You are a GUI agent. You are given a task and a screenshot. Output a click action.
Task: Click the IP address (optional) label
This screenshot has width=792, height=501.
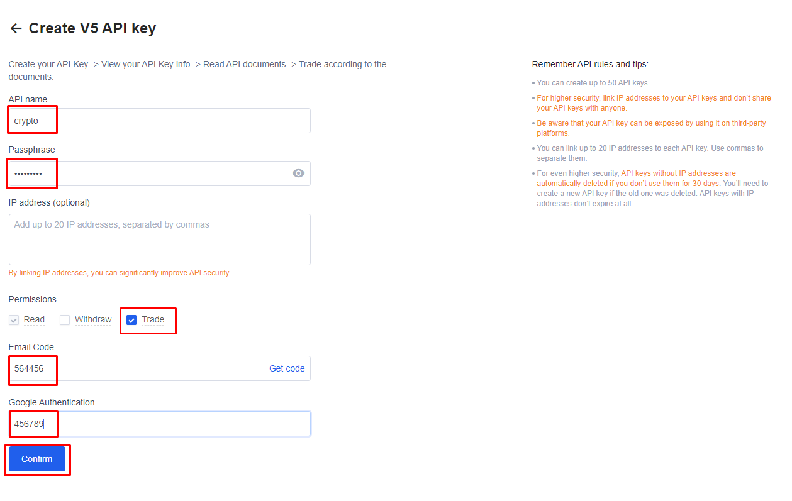(x=49, y=202)
